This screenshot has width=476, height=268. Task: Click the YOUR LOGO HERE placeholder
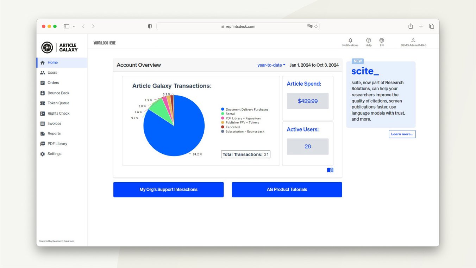[105, 43]
